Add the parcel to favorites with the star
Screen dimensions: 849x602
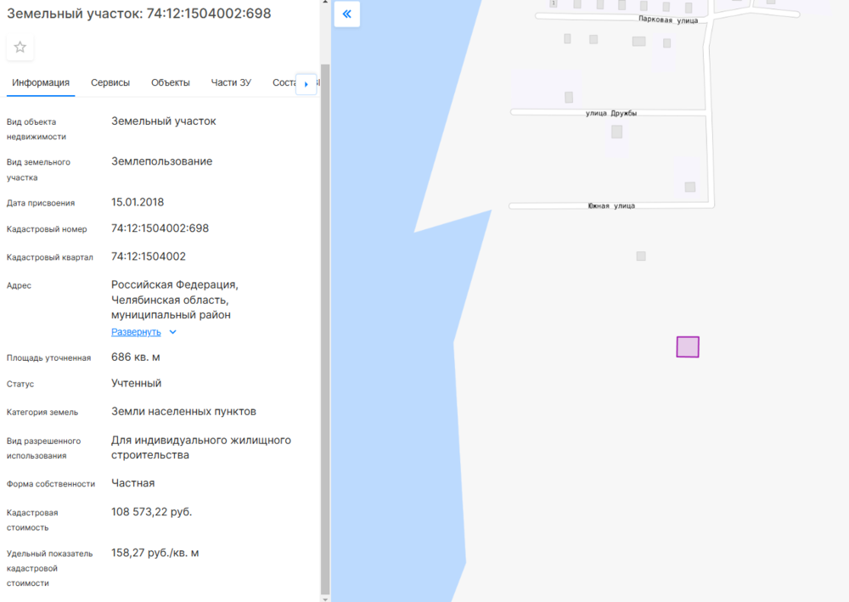pos(20,48)
